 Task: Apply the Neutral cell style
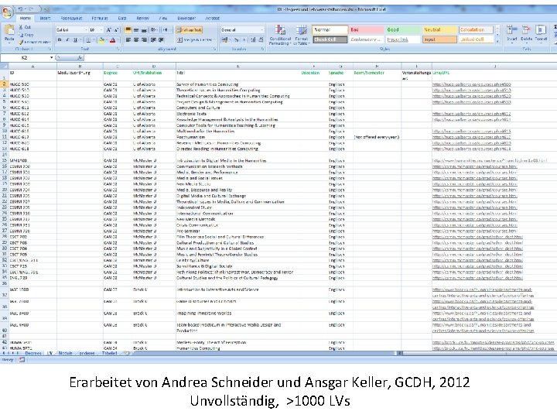439,30
